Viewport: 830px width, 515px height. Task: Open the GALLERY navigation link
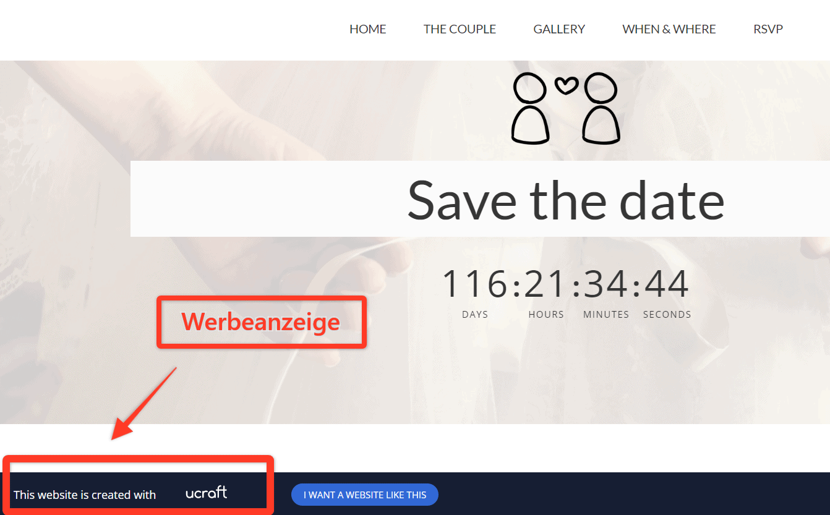559,29
